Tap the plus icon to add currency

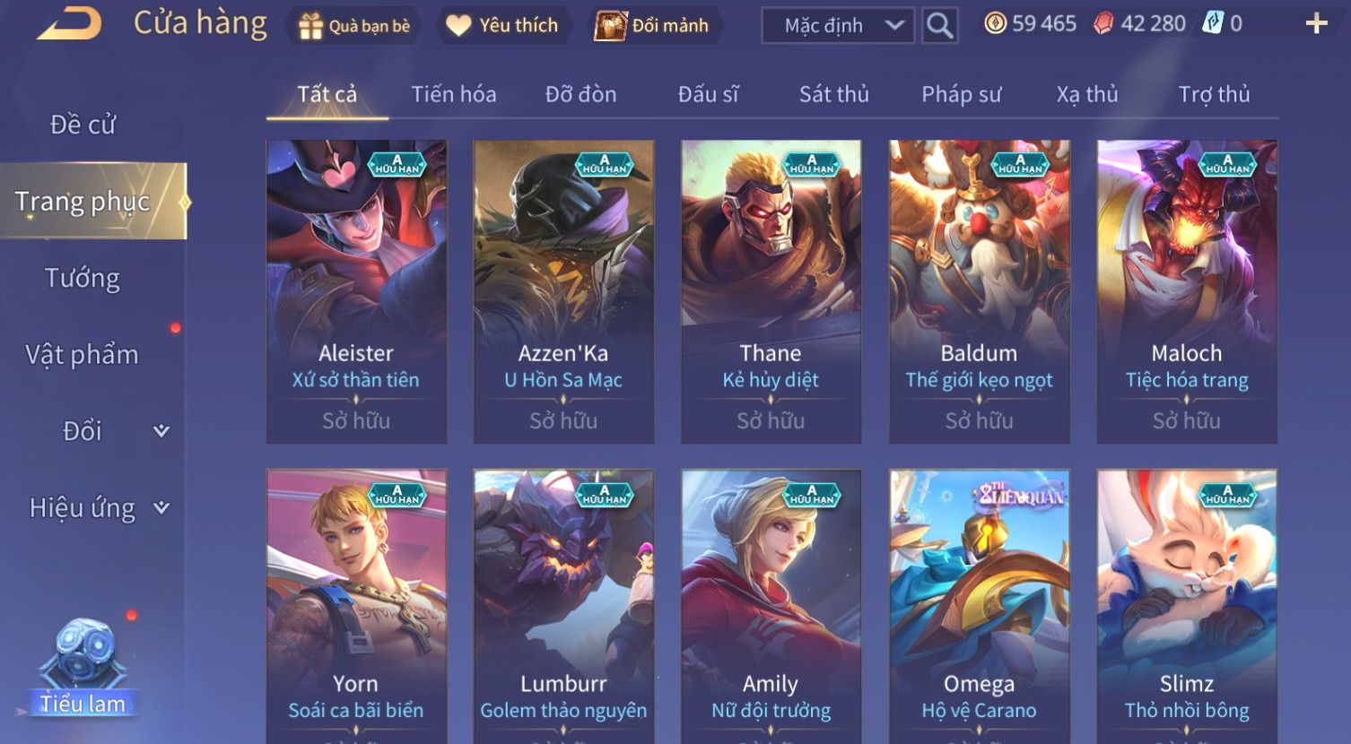click(1316, 24)
